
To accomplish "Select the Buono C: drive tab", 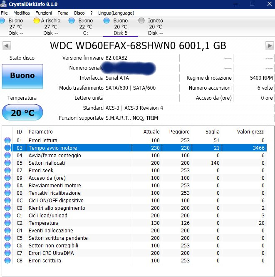I will (86, 27).
